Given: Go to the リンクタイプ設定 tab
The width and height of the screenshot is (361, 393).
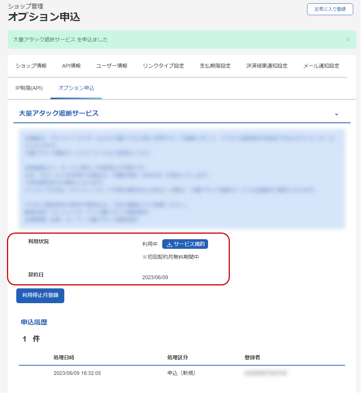Looking at the screenshot, I should click(163, 66).
